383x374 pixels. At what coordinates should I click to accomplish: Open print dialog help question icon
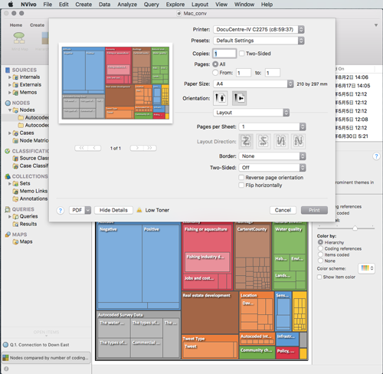tap(61, 211)
